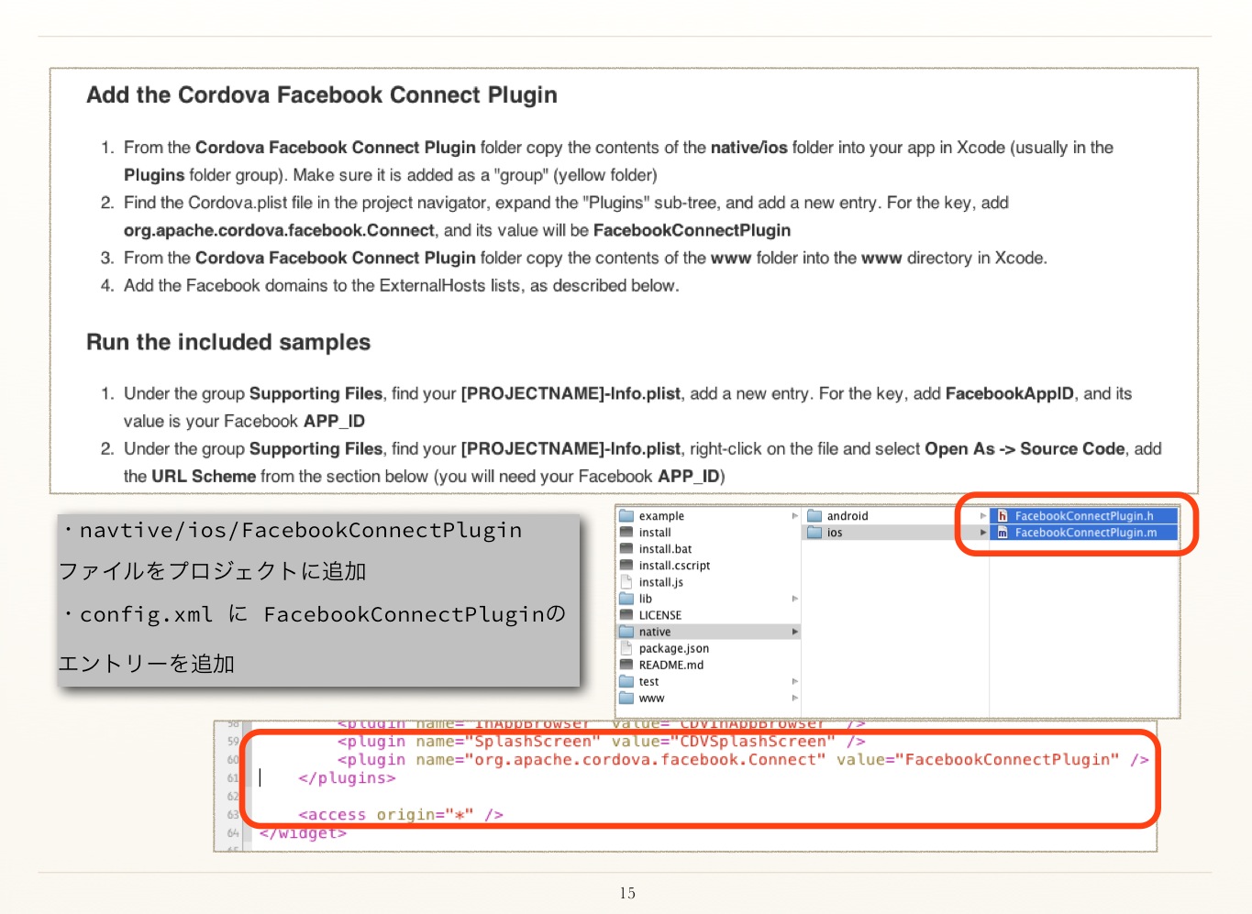Click the www folder icon
The width and height of the screenshot is (1252, 914).
pyautogui.click(x=626, y=698)
